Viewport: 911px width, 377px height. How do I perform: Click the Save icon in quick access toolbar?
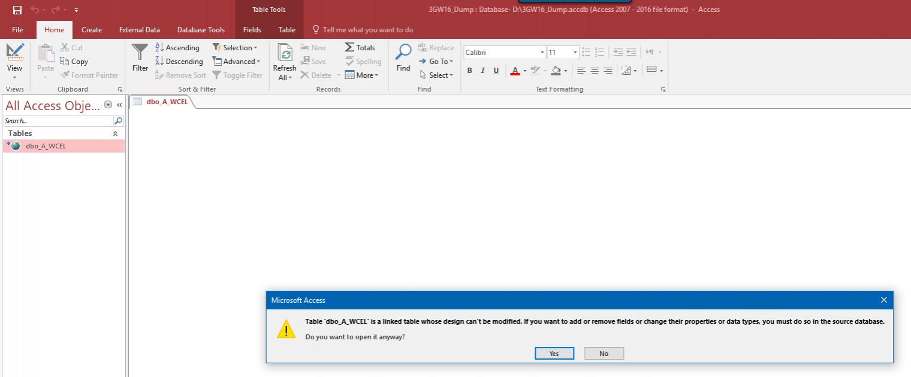(x=17, y=10)
